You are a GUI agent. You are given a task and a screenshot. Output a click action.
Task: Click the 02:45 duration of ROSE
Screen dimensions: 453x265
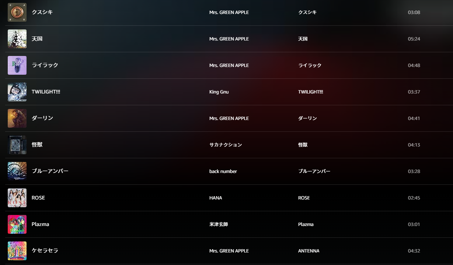coord(414,198)
